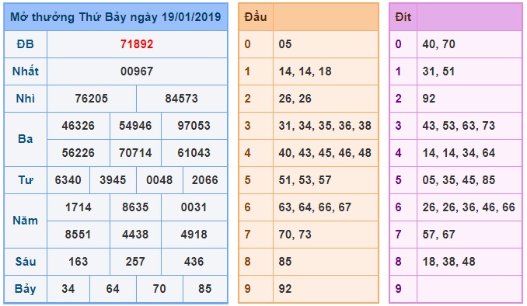
Task: Select Năm prize number 8551
Action: (79, 235)
